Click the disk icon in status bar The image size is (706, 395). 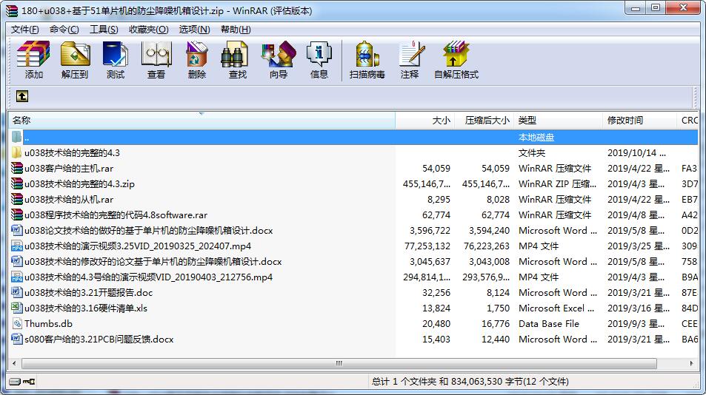click(x=15, y=382)
